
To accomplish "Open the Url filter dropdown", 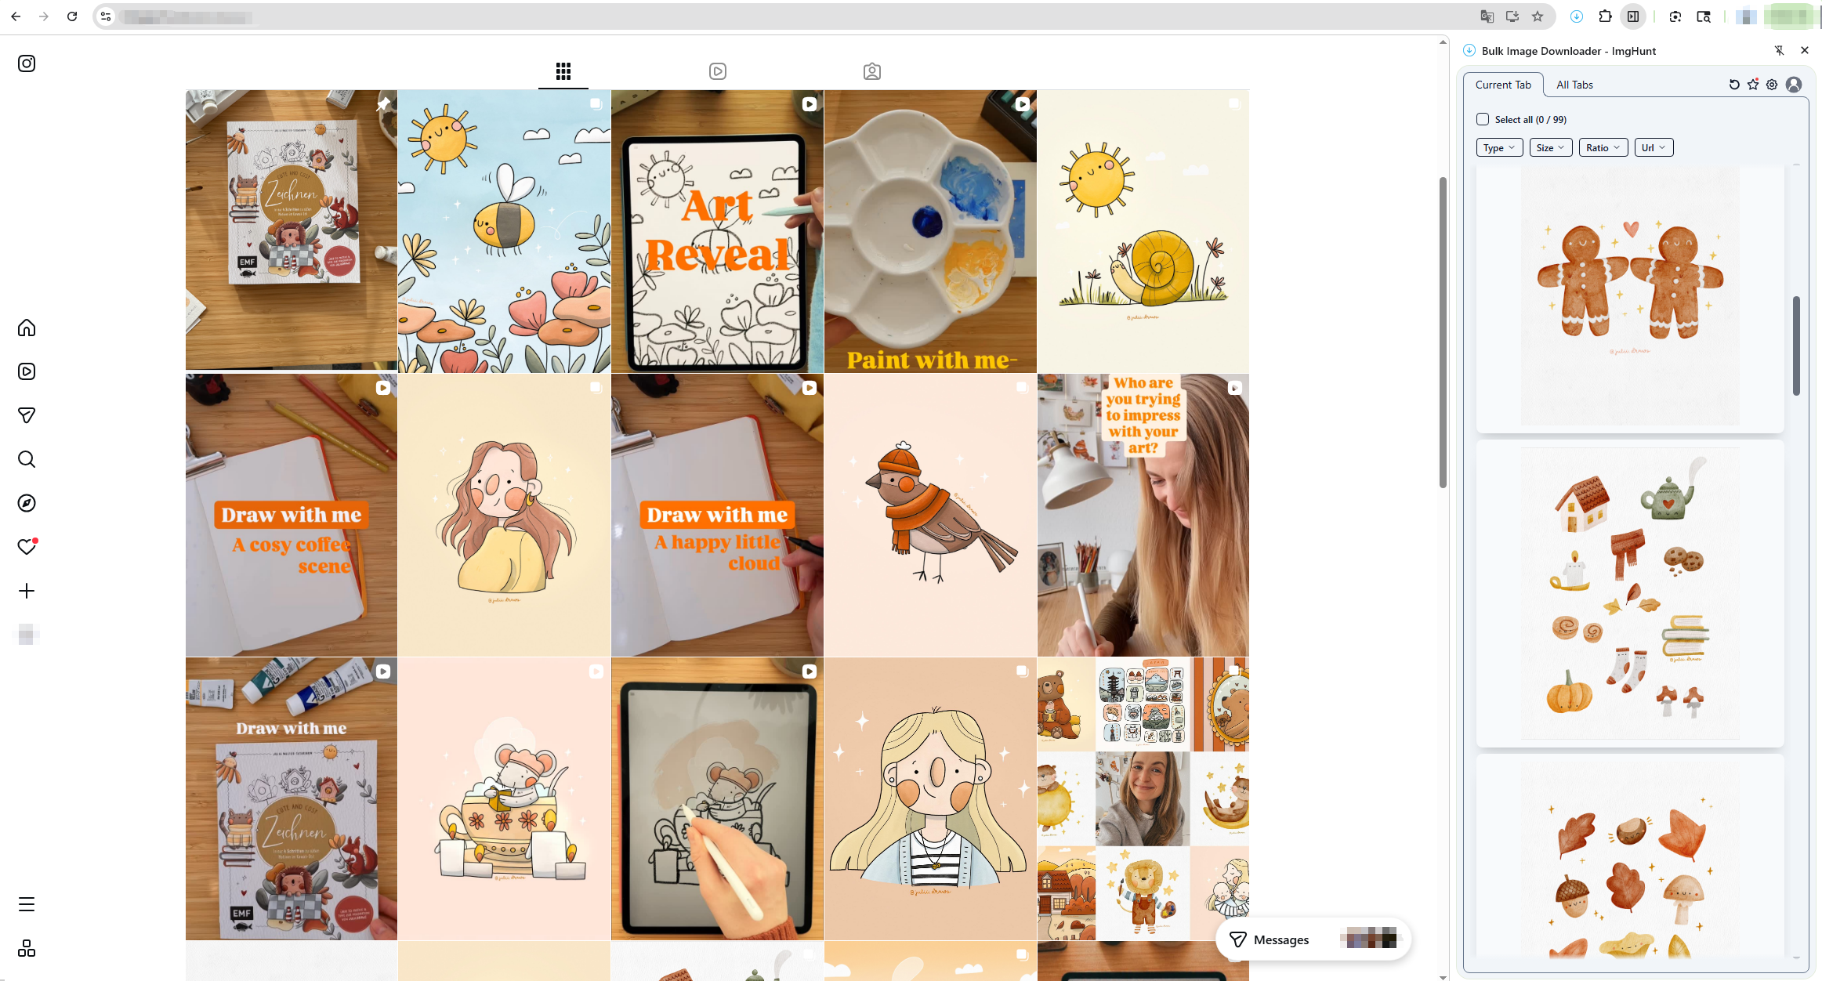I will (1654, 147).
